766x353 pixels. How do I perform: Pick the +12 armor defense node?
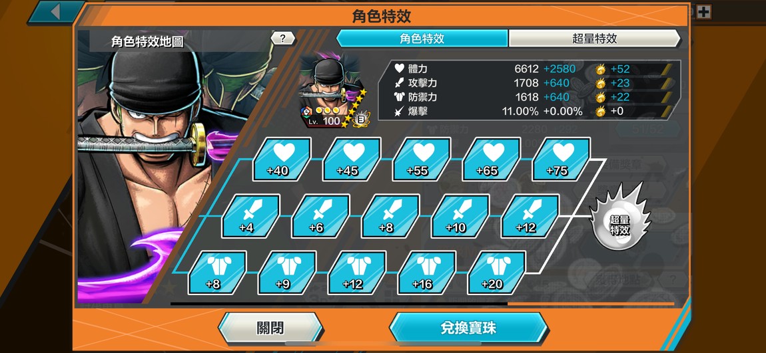(x=356, y=273)
